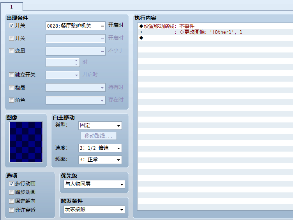This screenshot has width=293, height=220.
Task: Open the 触发条件 dropdown 玩家接触
Action: [94, 210]
